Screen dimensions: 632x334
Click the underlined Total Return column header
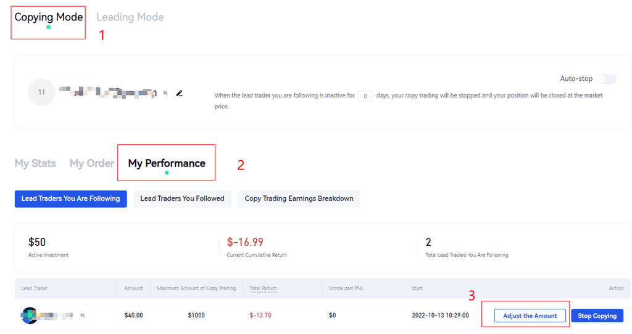tap(263, 288)
